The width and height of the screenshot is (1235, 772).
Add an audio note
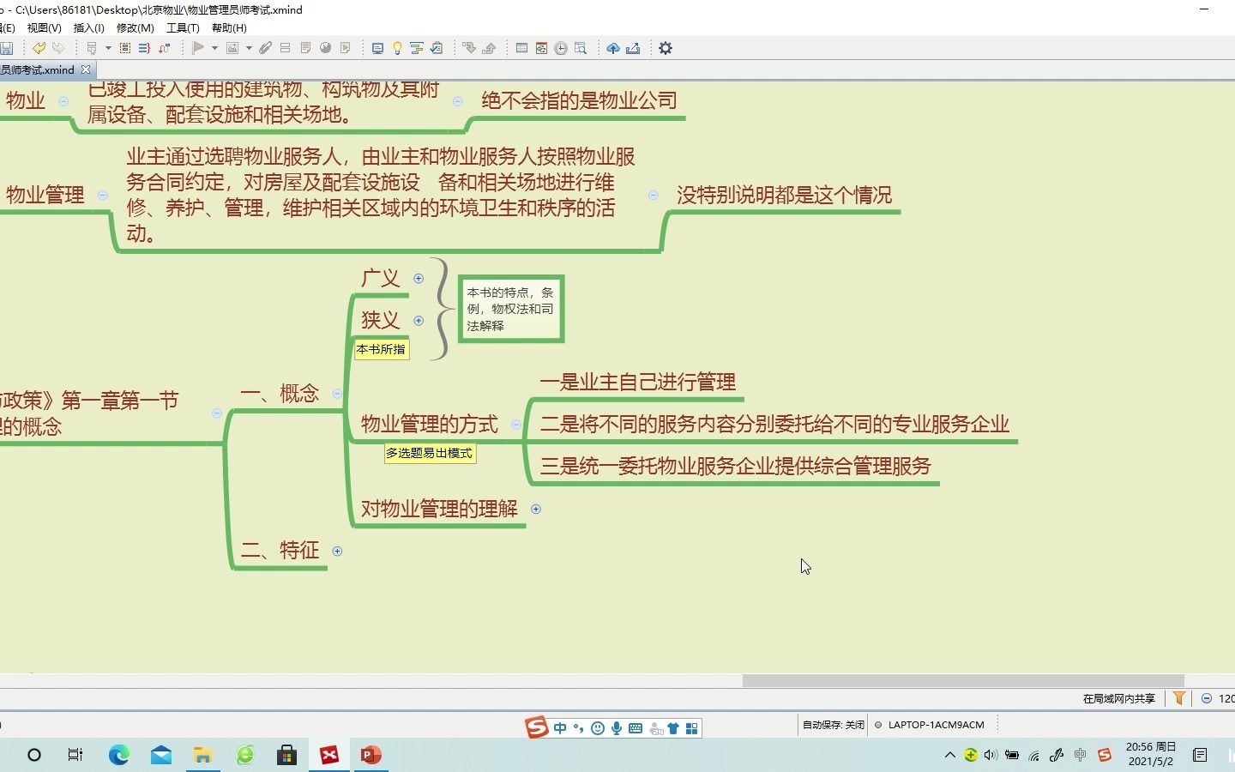coord(346,48)
